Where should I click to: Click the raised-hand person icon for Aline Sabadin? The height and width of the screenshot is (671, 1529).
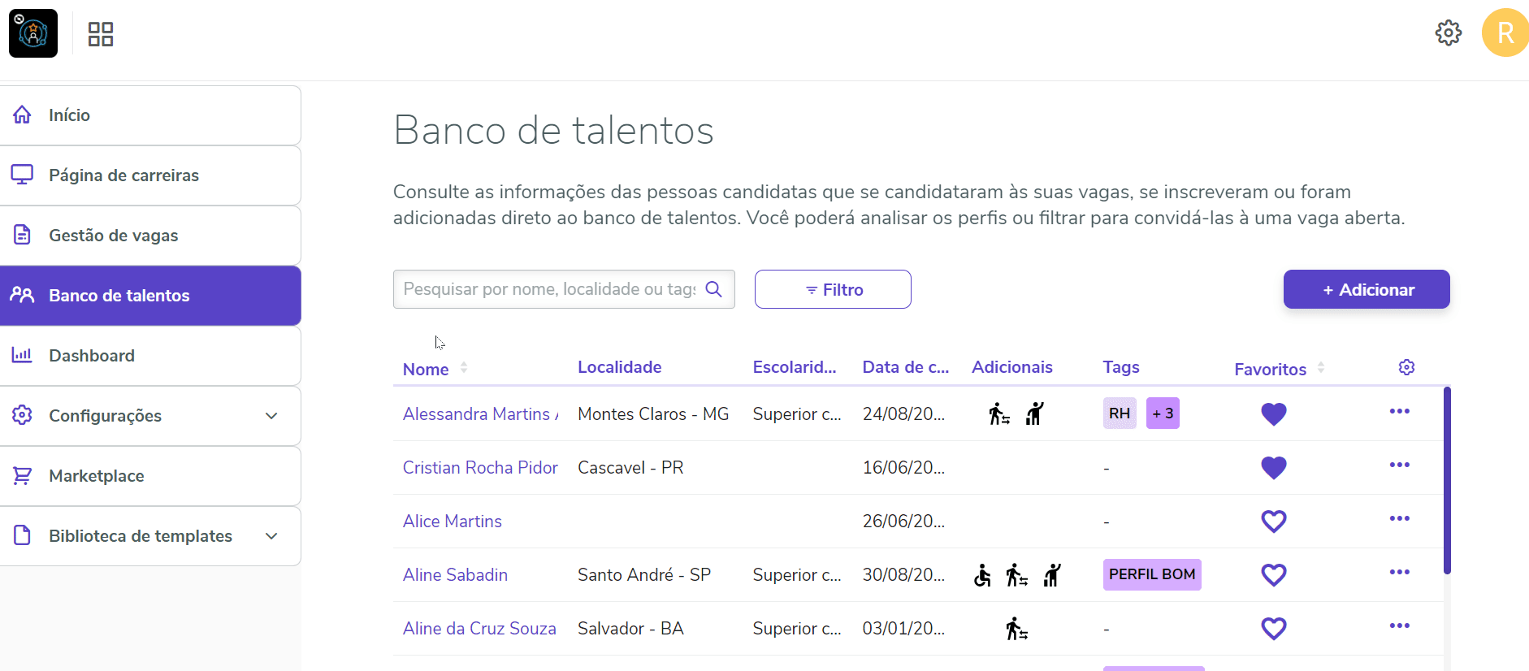1052,575
